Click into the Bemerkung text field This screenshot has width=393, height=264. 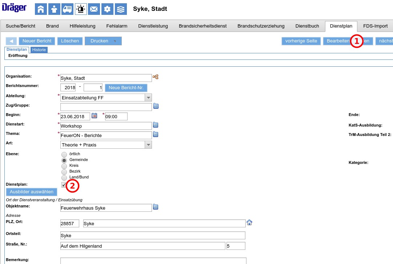153,260
